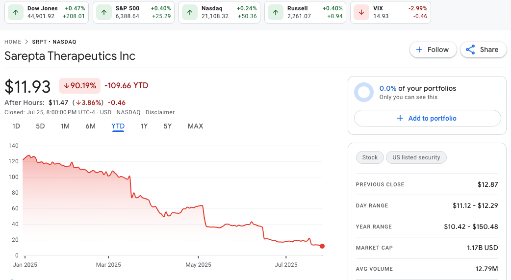Viewport: 511px width, 280px height.
Task: Click After Hours $11.47 price
Action: (x=58, y=102)
